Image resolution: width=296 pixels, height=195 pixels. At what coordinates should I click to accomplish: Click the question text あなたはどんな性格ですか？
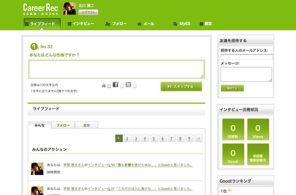click(54, 55)
